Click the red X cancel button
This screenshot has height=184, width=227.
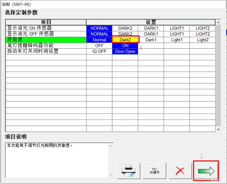(x=180, y=170)
